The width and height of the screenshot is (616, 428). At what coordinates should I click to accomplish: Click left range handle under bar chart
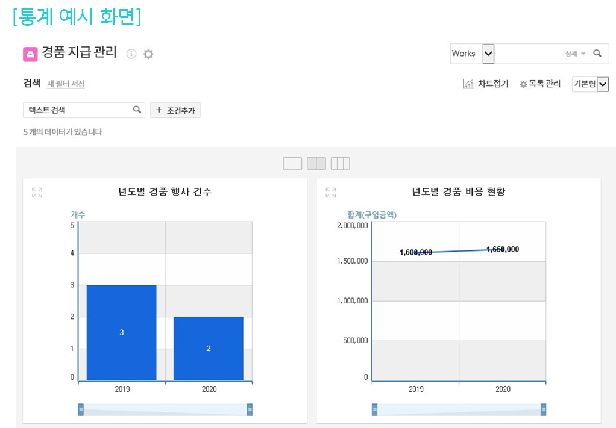[x=81, y=410]
